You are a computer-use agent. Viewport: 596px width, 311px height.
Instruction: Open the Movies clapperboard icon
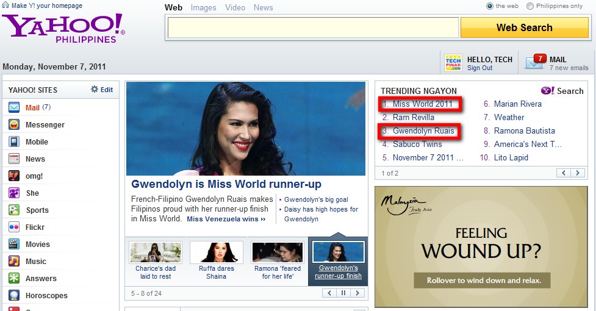(x=14, y=244)
